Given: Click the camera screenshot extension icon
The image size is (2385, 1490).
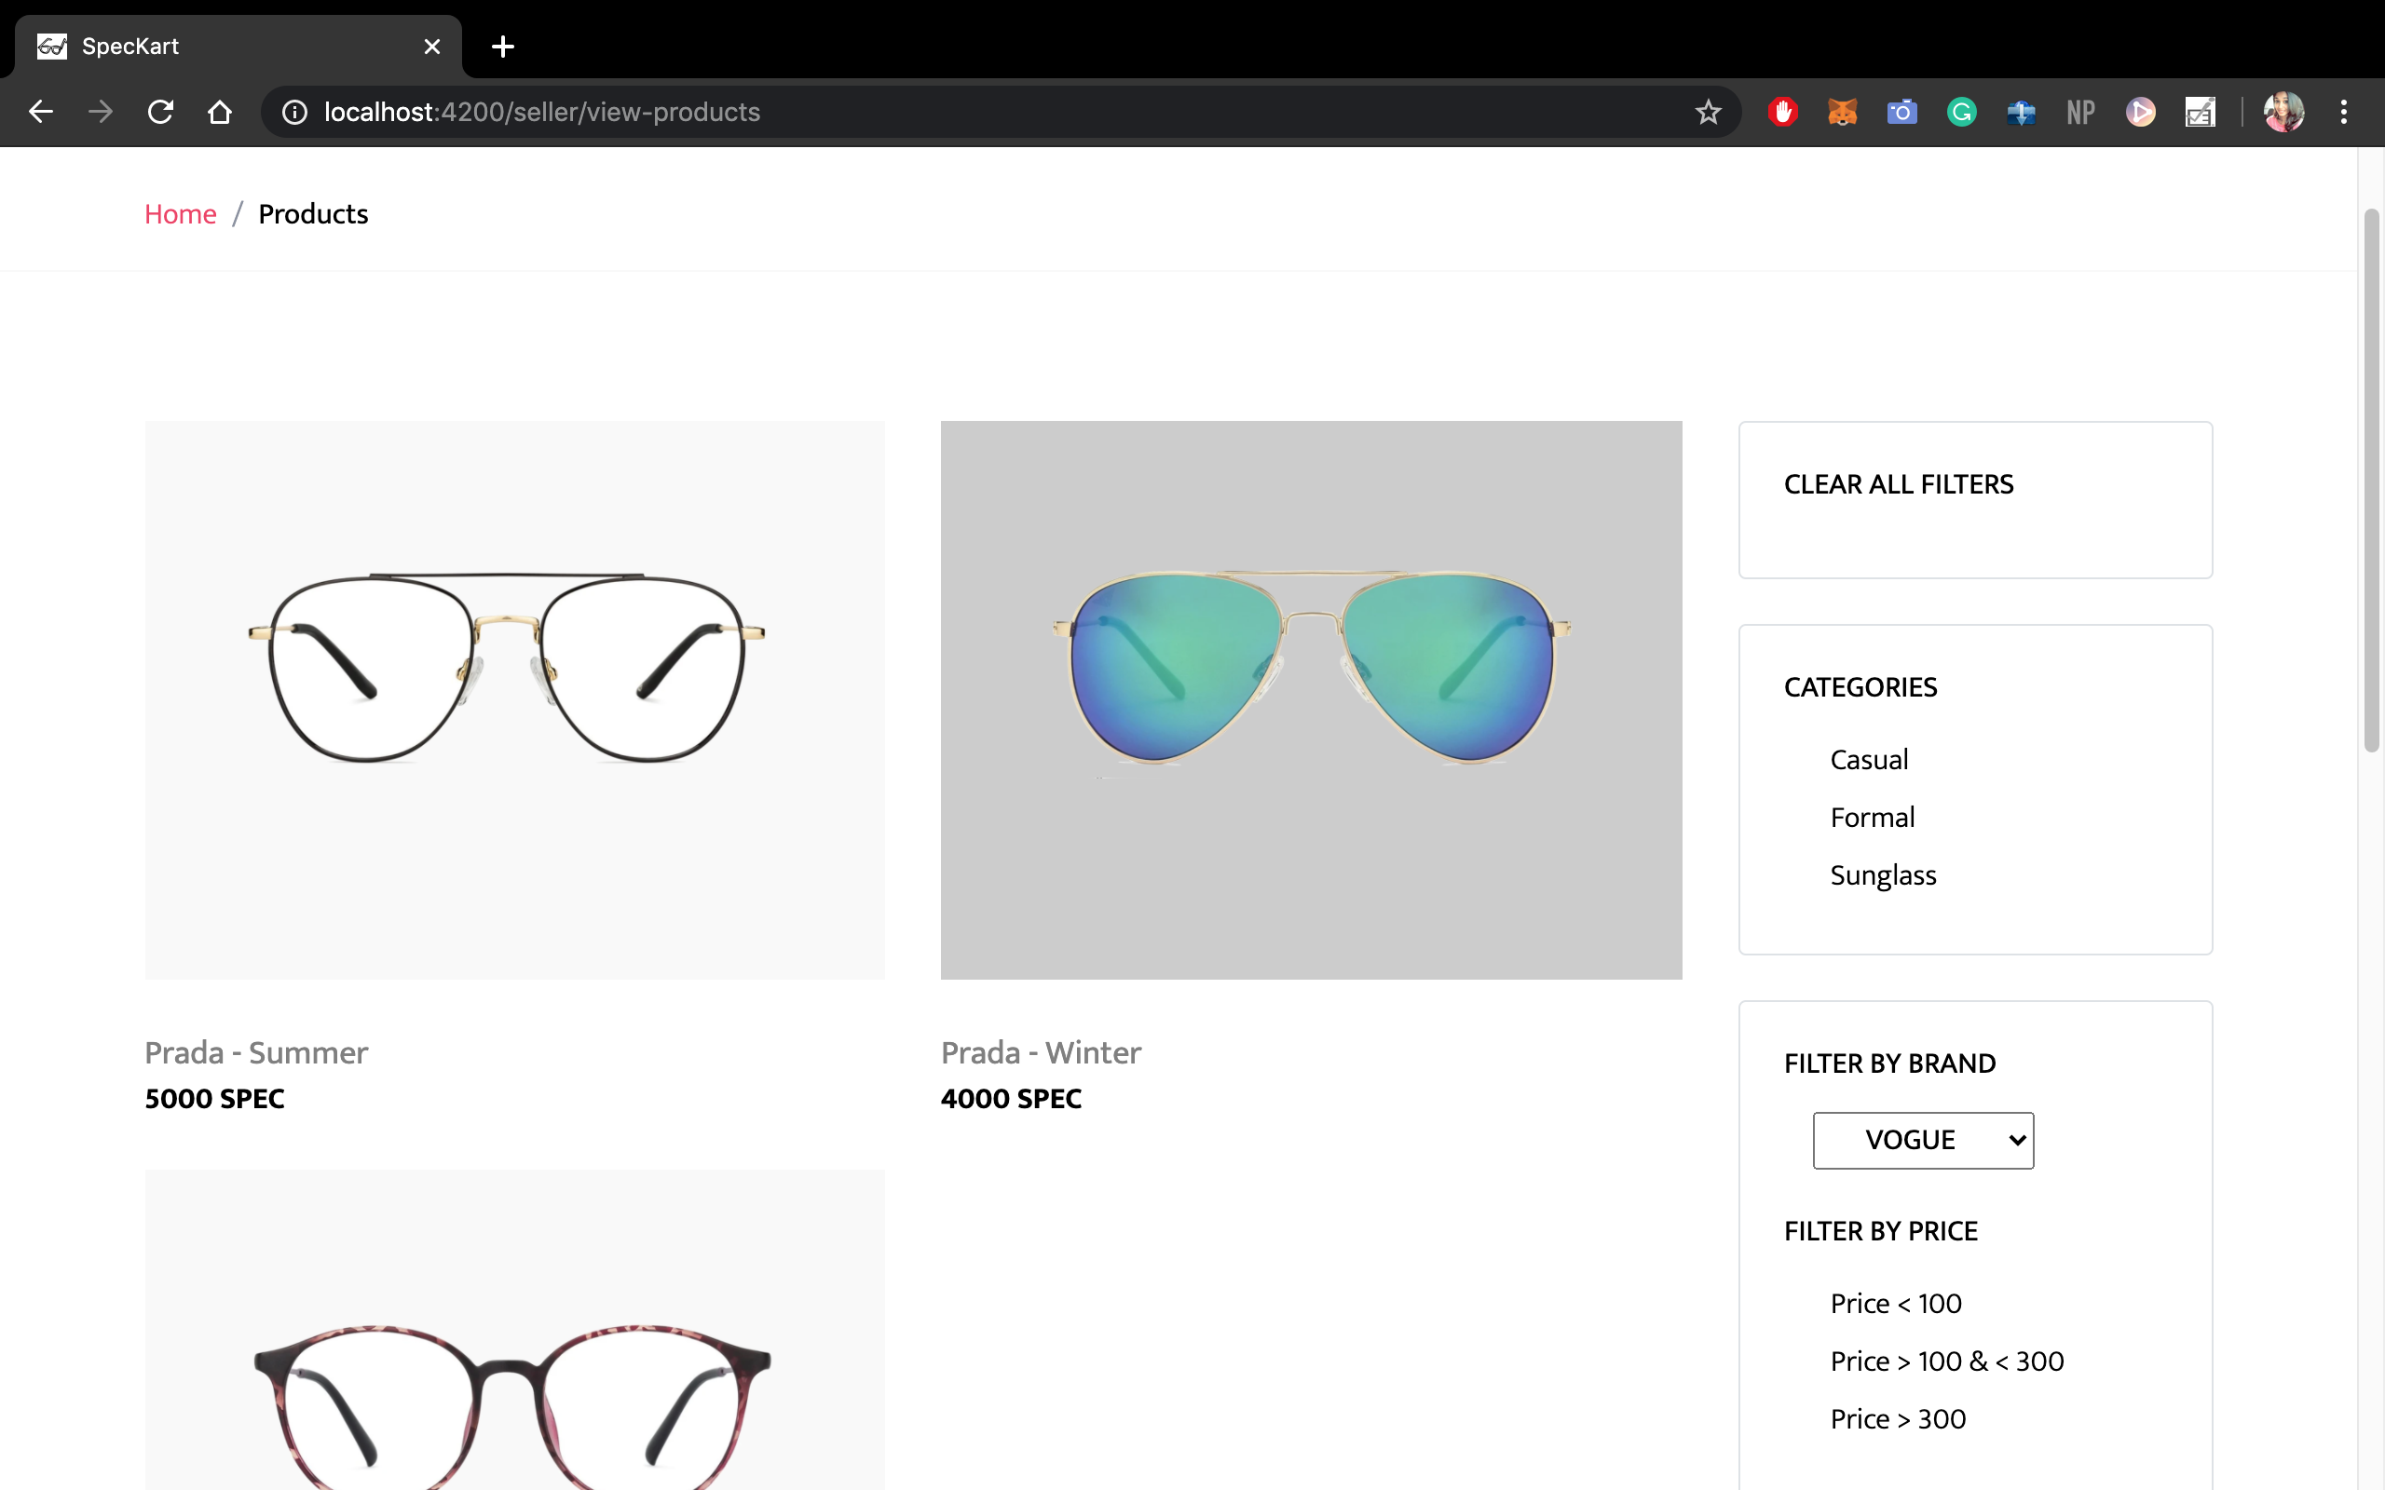Looking at the screenshot, I should [1901, 113].
